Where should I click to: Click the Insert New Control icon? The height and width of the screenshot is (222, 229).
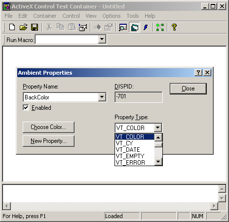(83, 27)
